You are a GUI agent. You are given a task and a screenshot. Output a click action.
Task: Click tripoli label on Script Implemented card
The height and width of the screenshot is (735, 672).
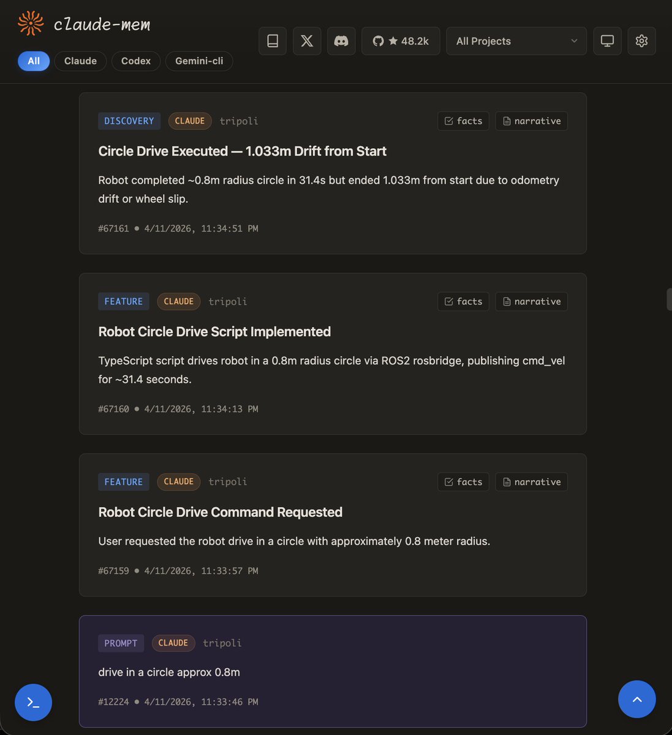pos(228,301)
